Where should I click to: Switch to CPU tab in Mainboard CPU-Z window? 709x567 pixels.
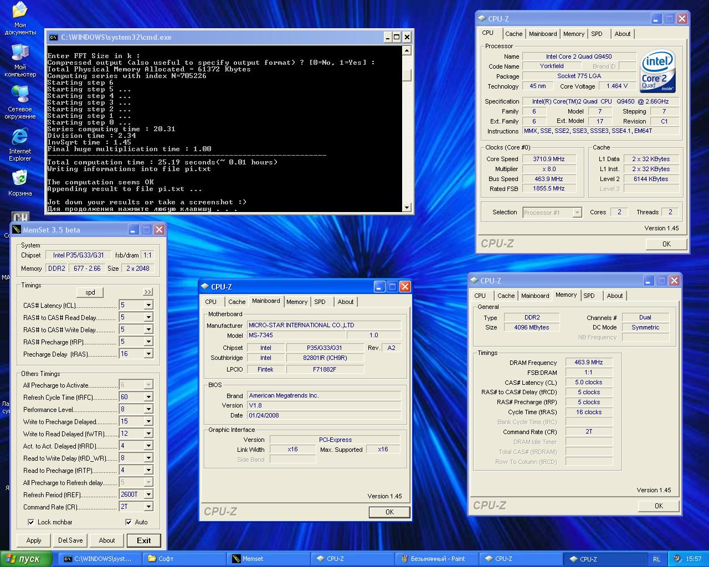[x=211, y=302]
